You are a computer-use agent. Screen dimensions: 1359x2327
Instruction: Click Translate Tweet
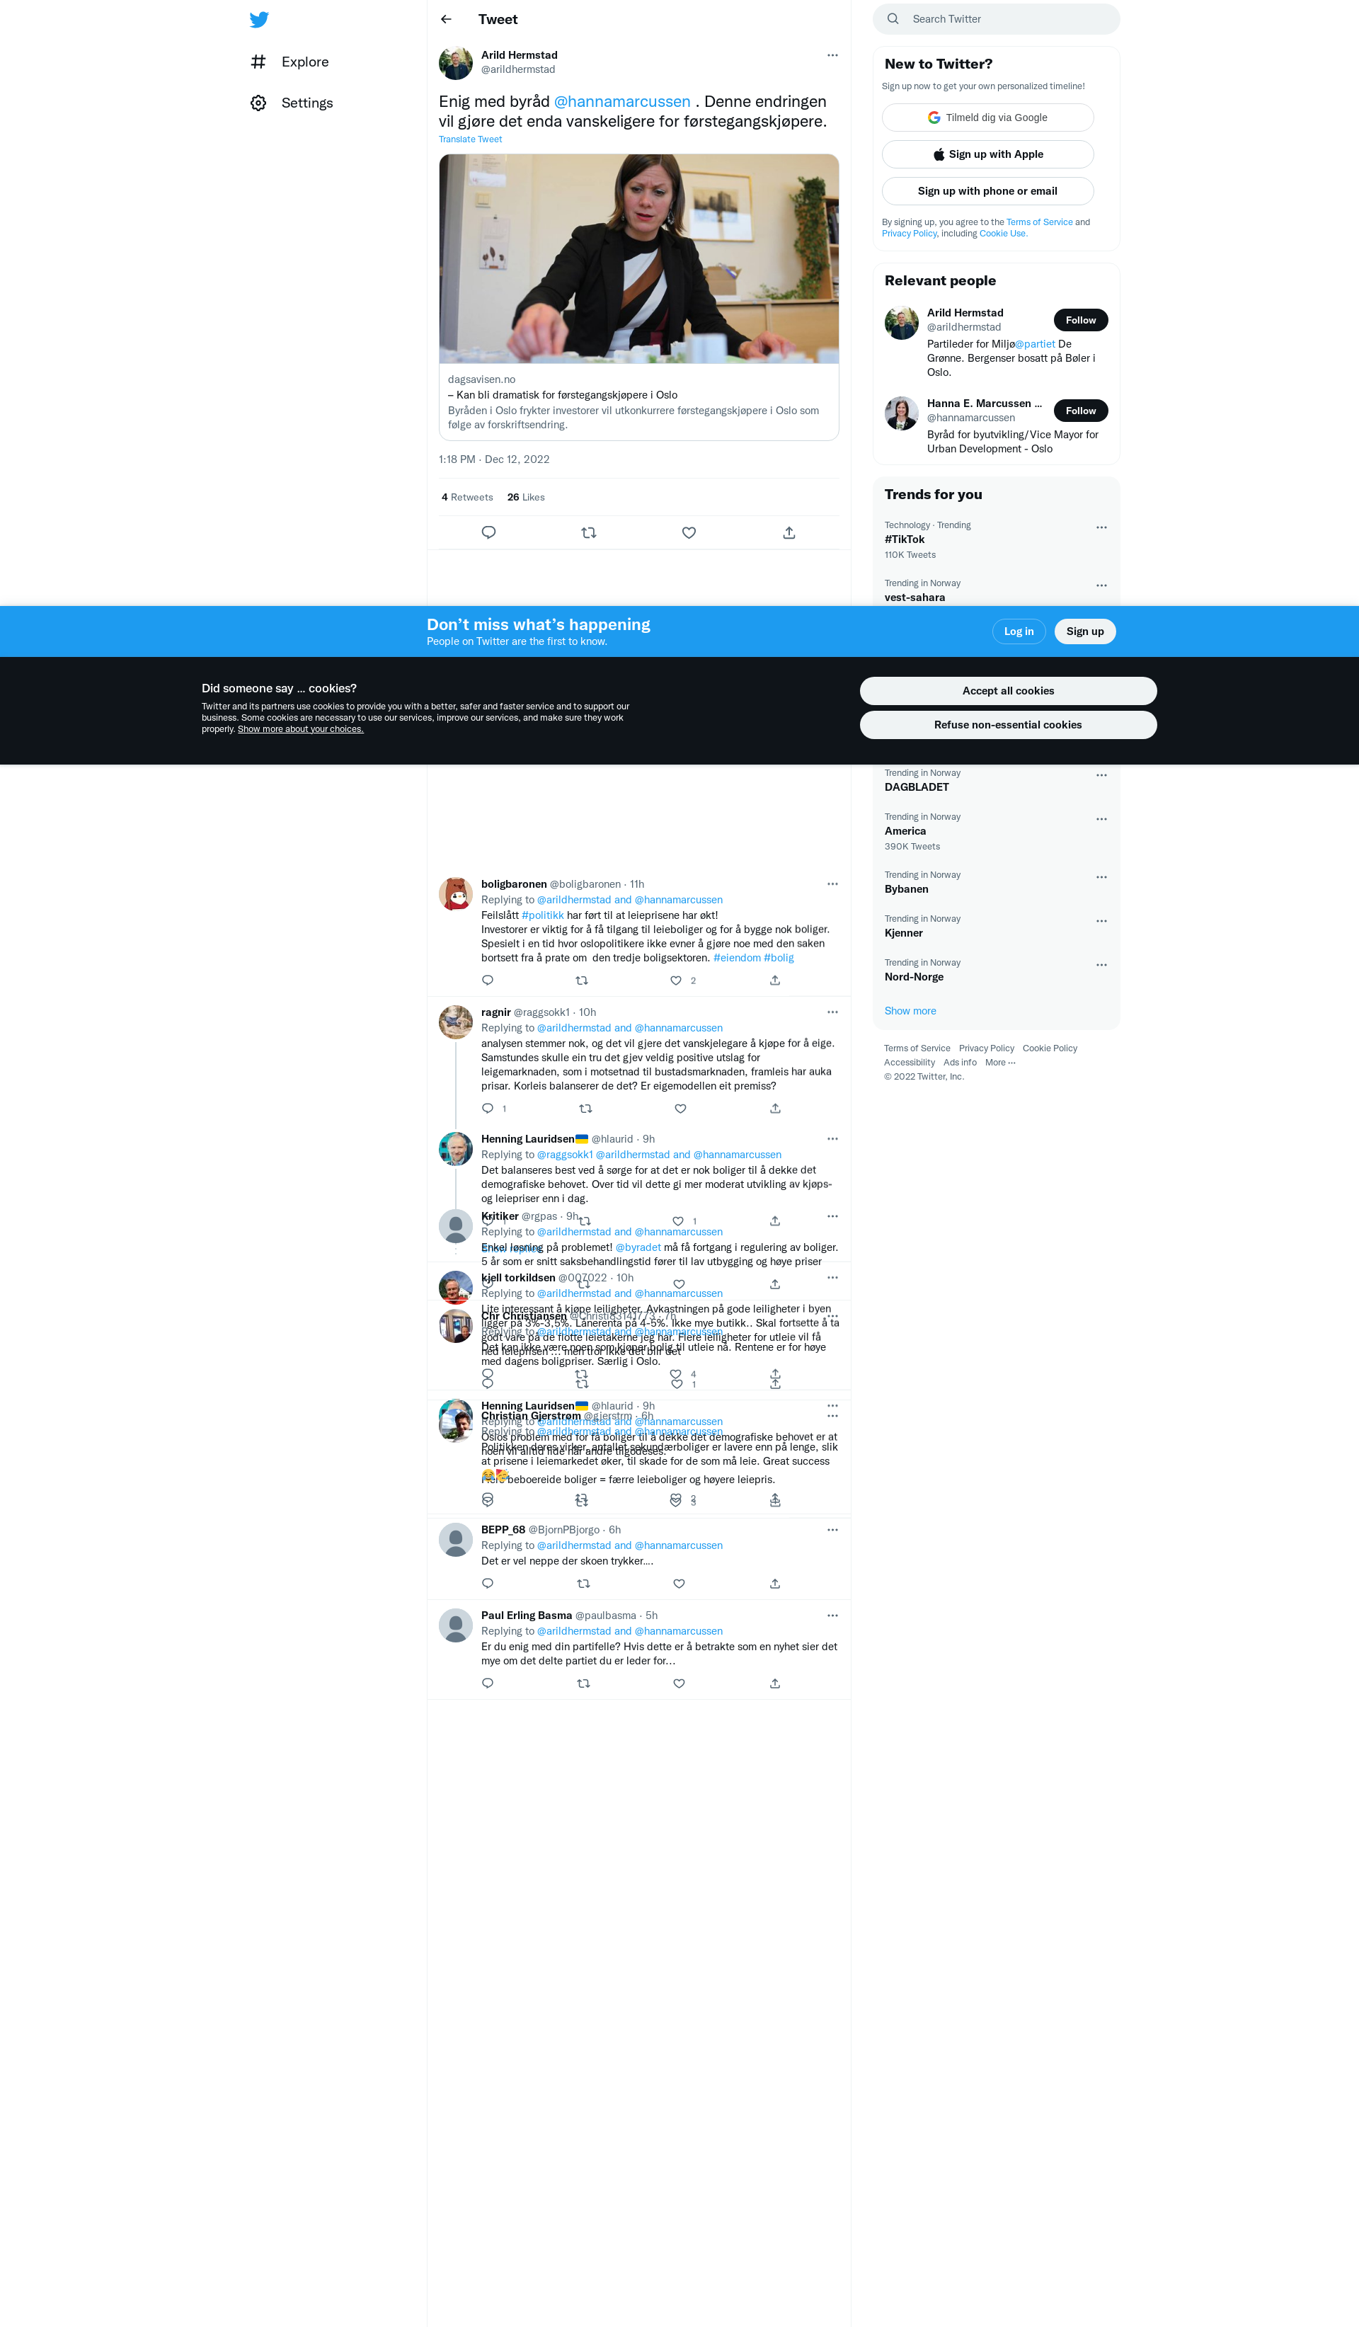click(x=470, y=139)
